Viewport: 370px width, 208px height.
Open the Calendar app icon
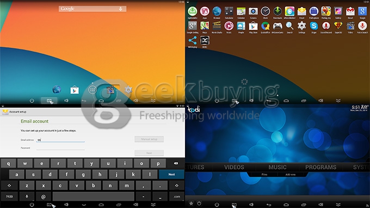241,11
